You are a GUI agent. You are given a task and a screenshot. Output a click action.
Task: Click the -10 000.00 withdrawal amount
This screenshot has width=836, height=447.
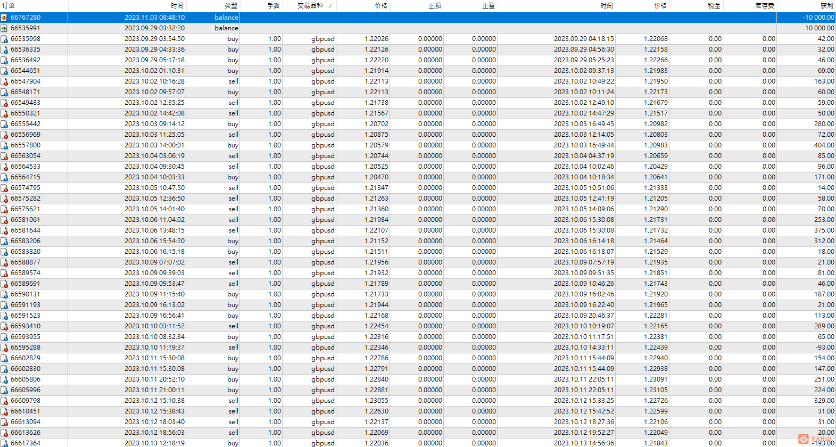click(x=818, y=18)
